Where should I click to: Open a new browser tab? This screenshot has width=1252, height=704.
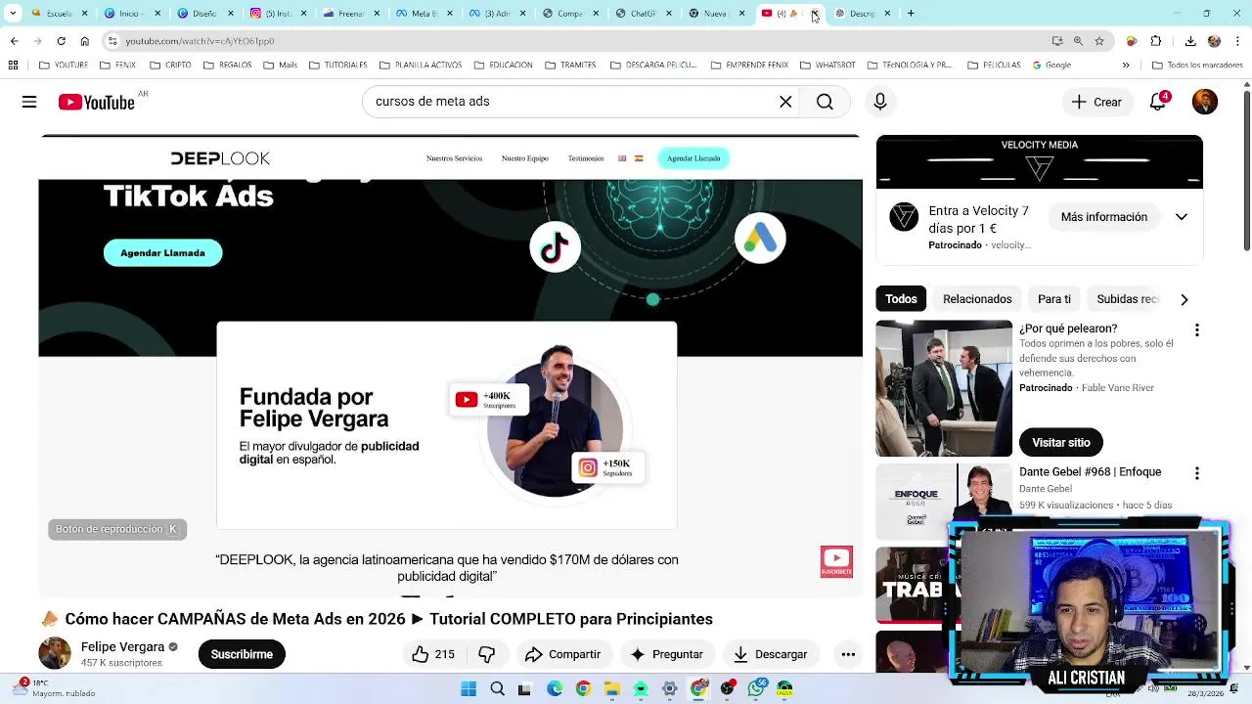[x=911, y=14]
